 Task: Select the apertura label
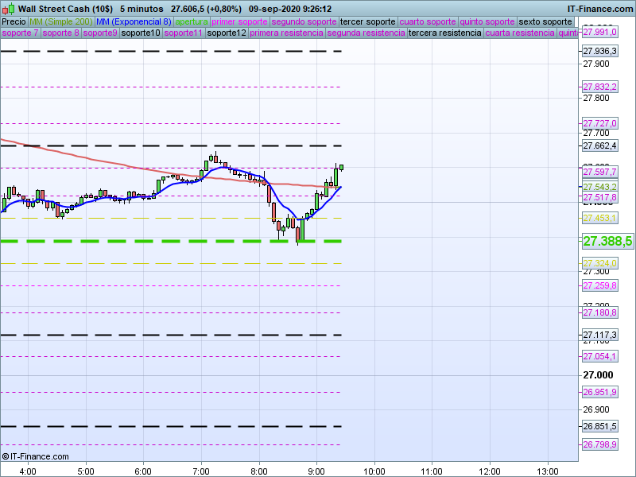point(192,22)
